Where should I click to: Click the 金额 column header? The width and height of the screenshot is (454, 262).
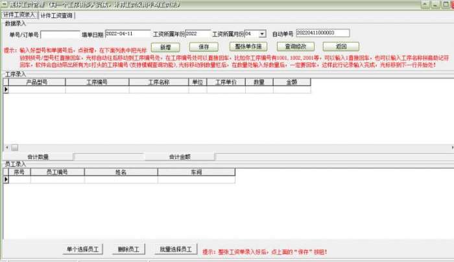click(x=292, y=82)
